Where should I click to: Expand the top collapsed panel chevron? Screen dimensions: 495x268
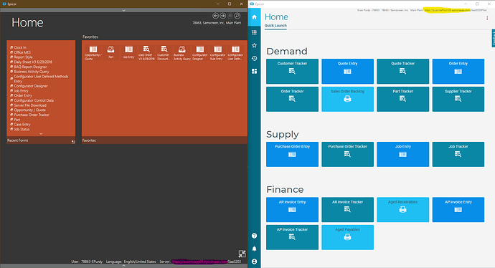123,11
